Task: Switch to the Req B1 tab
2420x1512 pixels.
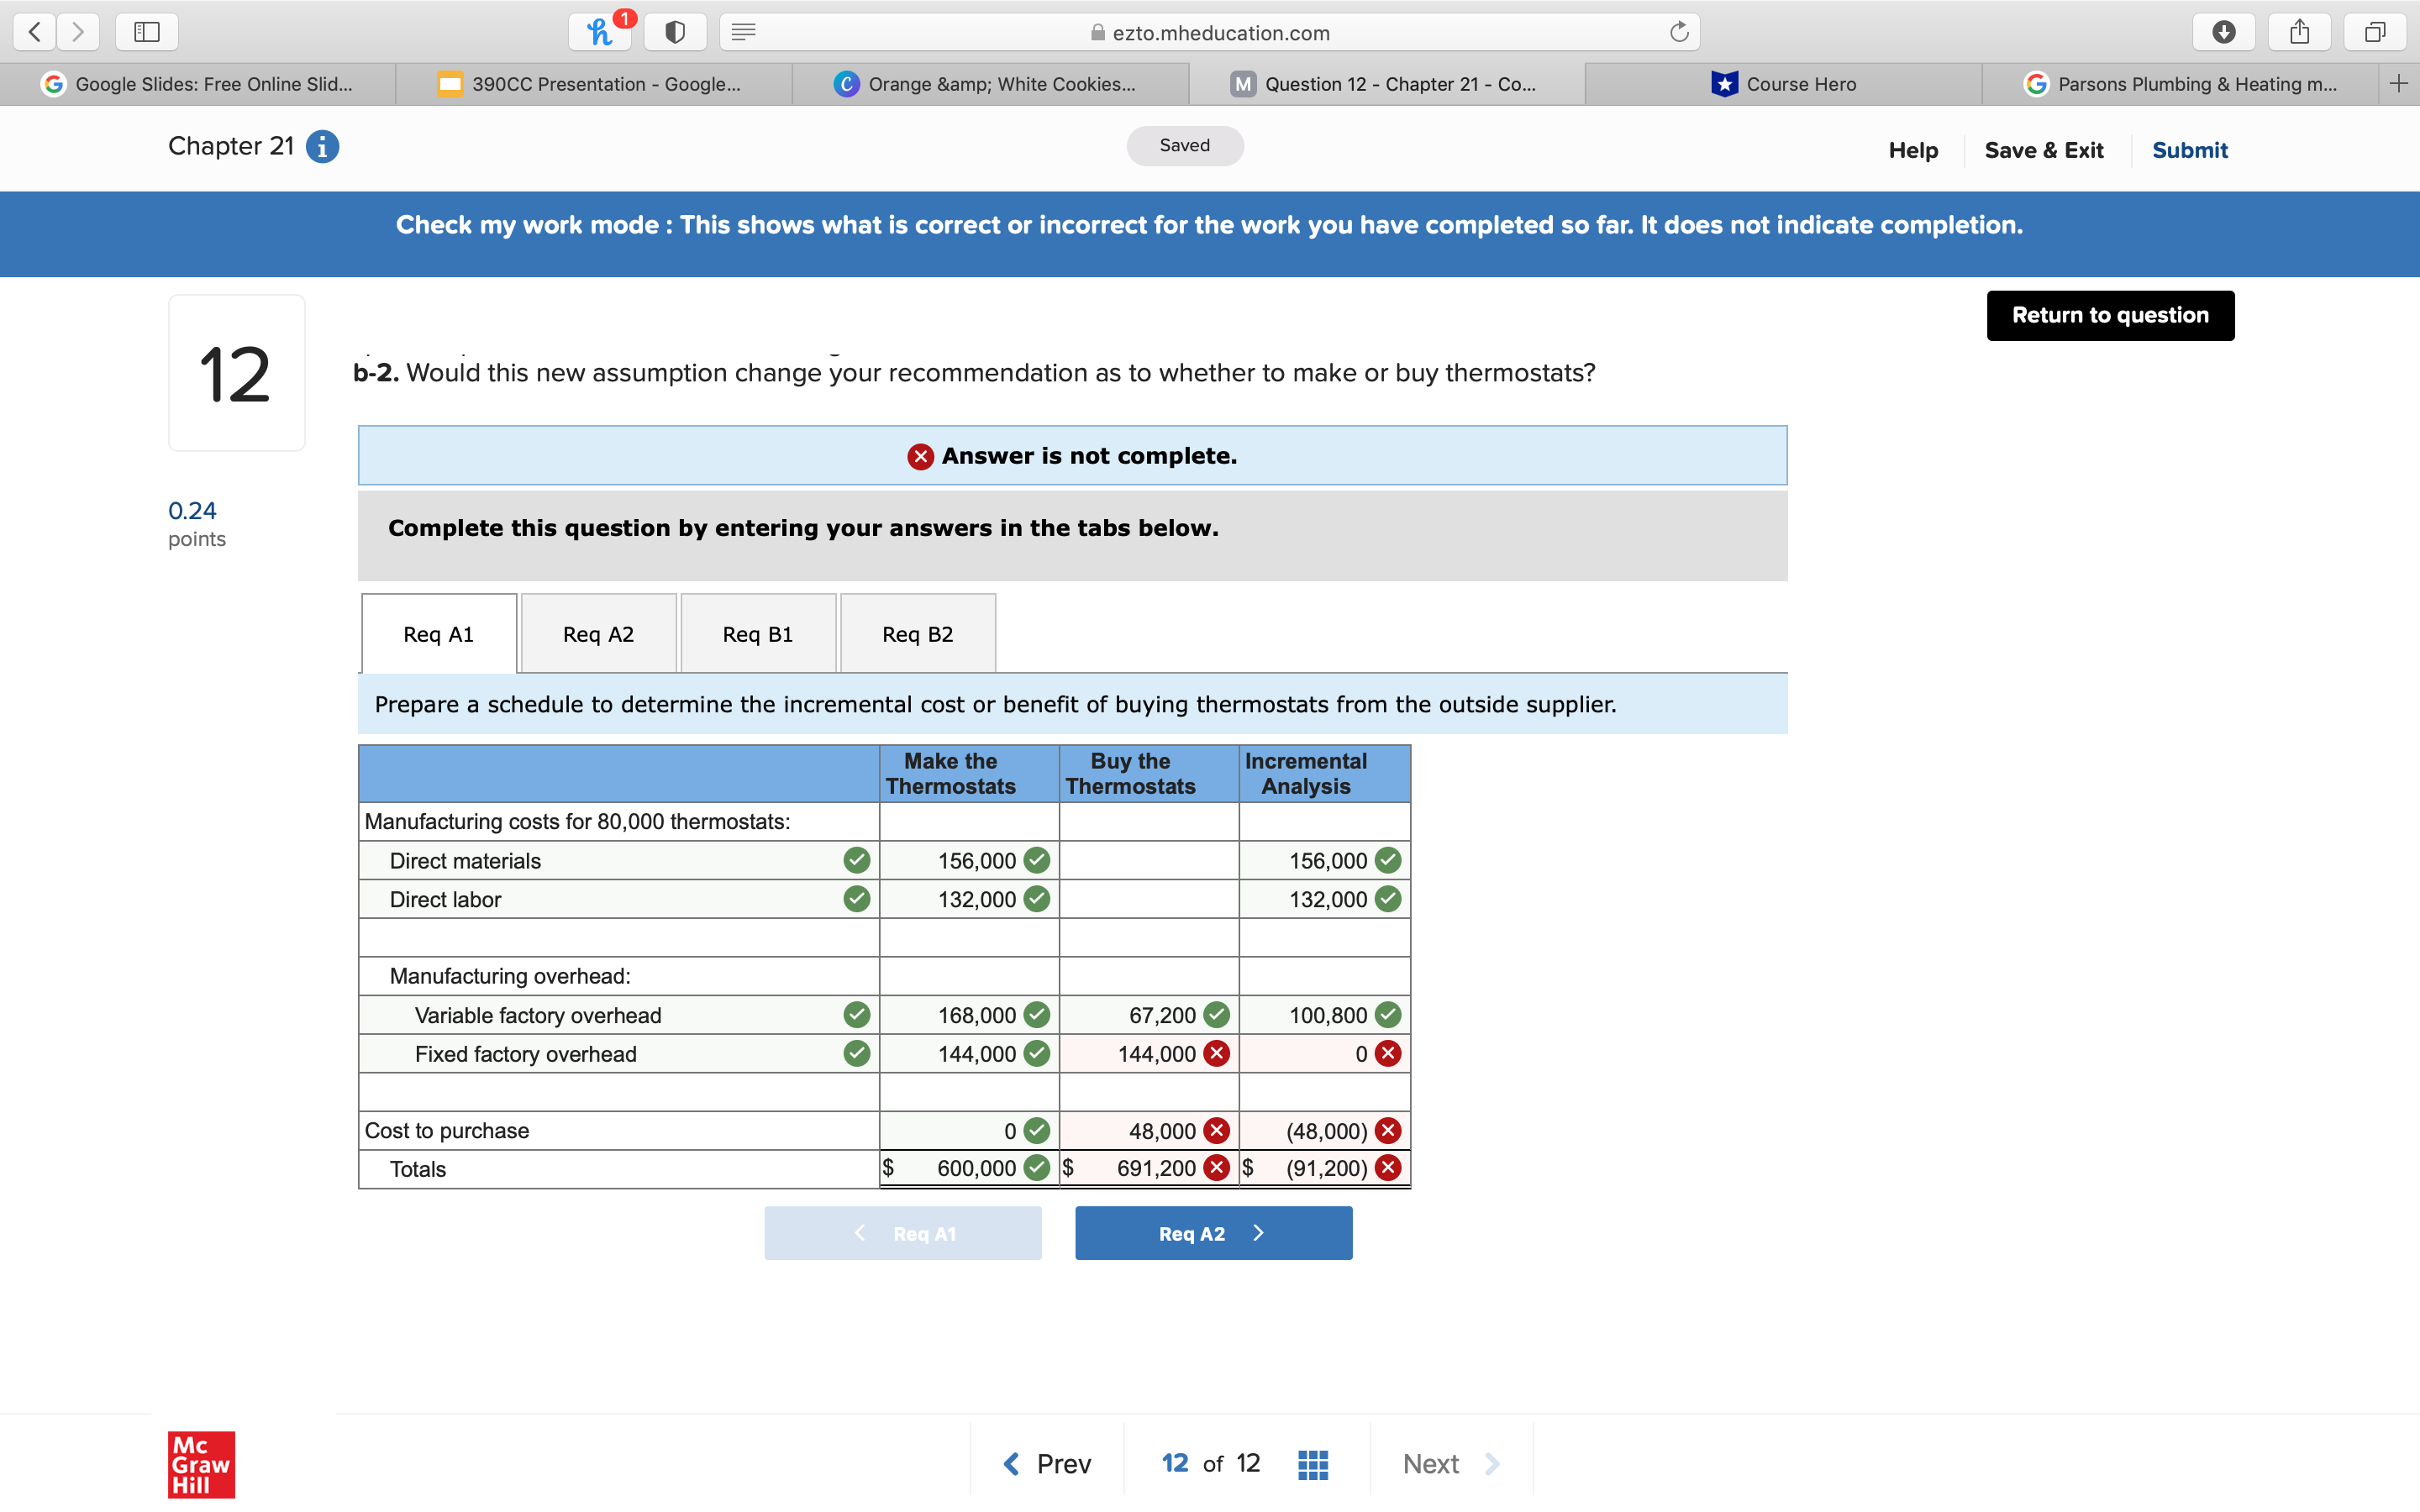Action: [x=757, y=633]
